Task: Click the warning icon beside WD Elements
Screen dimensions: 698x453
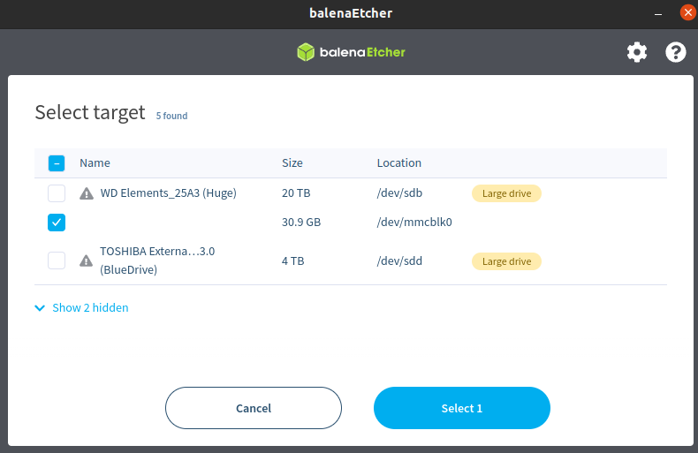Action: [86, 193]
